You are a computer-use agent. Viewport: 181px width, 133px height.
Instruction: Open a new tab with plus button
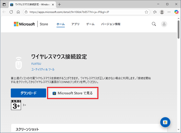59,5
